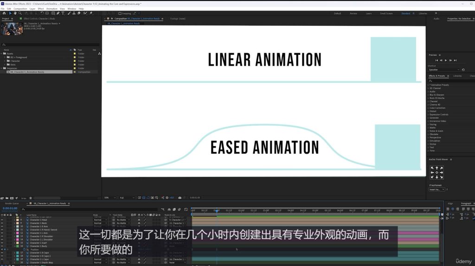Open the Composition menu

point(20,9)
